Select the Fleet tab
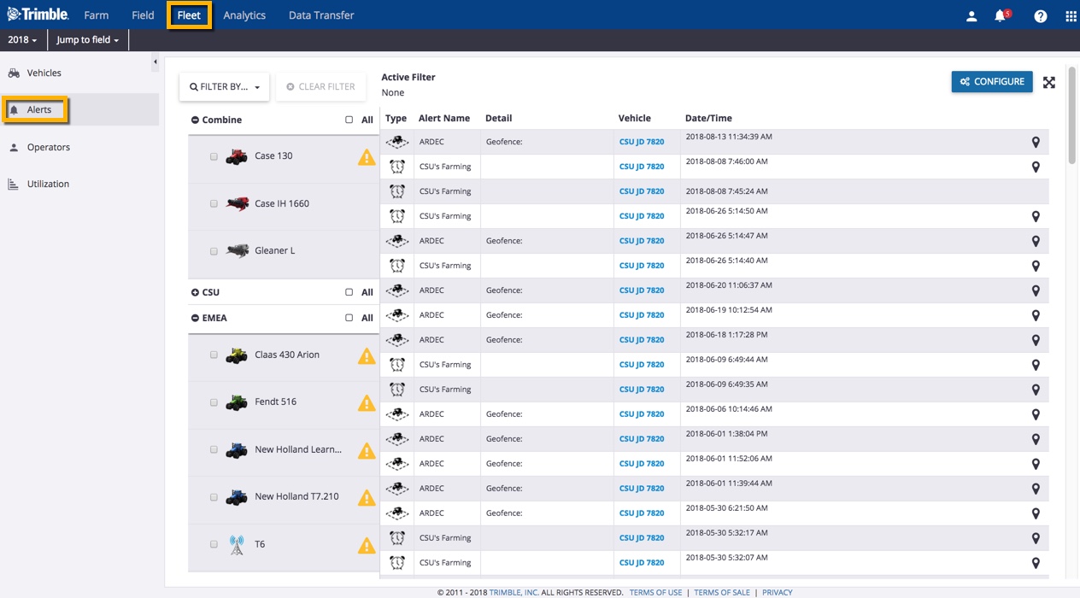The height and width of the screenshot is (598, 1080). (189, 15)
